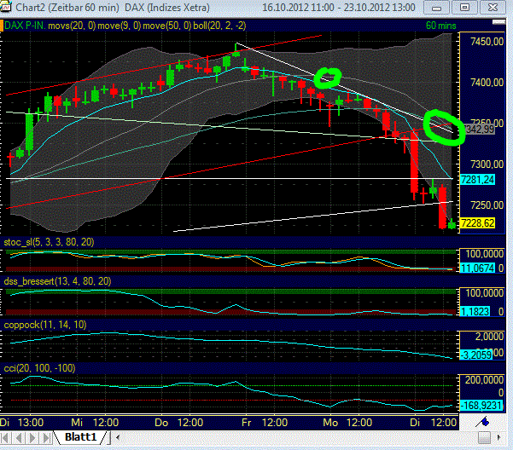Click the stoc_sl(5, 3, 3, 80, 20) label
Image resolution: width=513 pixels, height=450 pixels.
click(x=49, y=242)
